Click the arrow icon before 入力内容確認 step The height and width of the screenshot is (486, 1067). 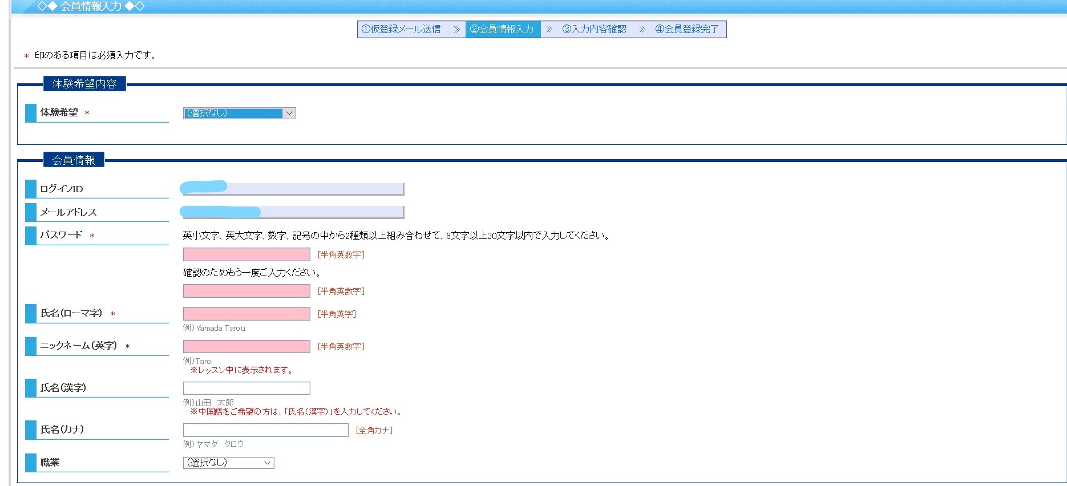click(x=549, y=30)
